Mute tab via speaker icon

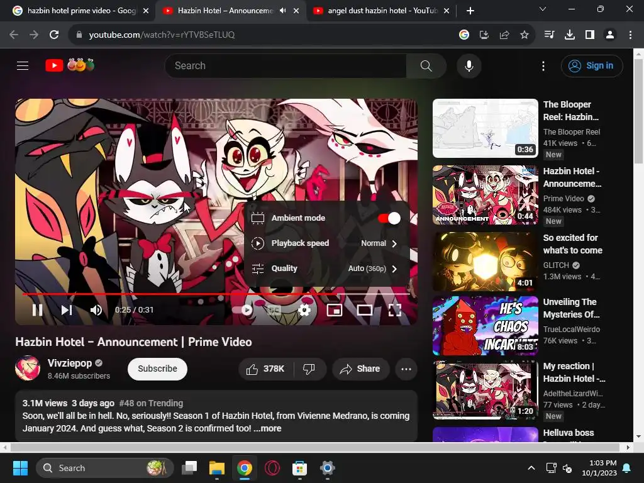282,11
